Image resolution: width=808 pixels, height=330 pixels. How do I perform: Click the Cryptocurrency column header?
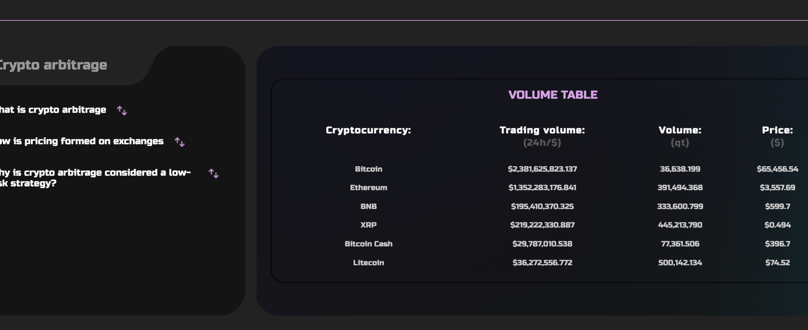coord(368,130)
